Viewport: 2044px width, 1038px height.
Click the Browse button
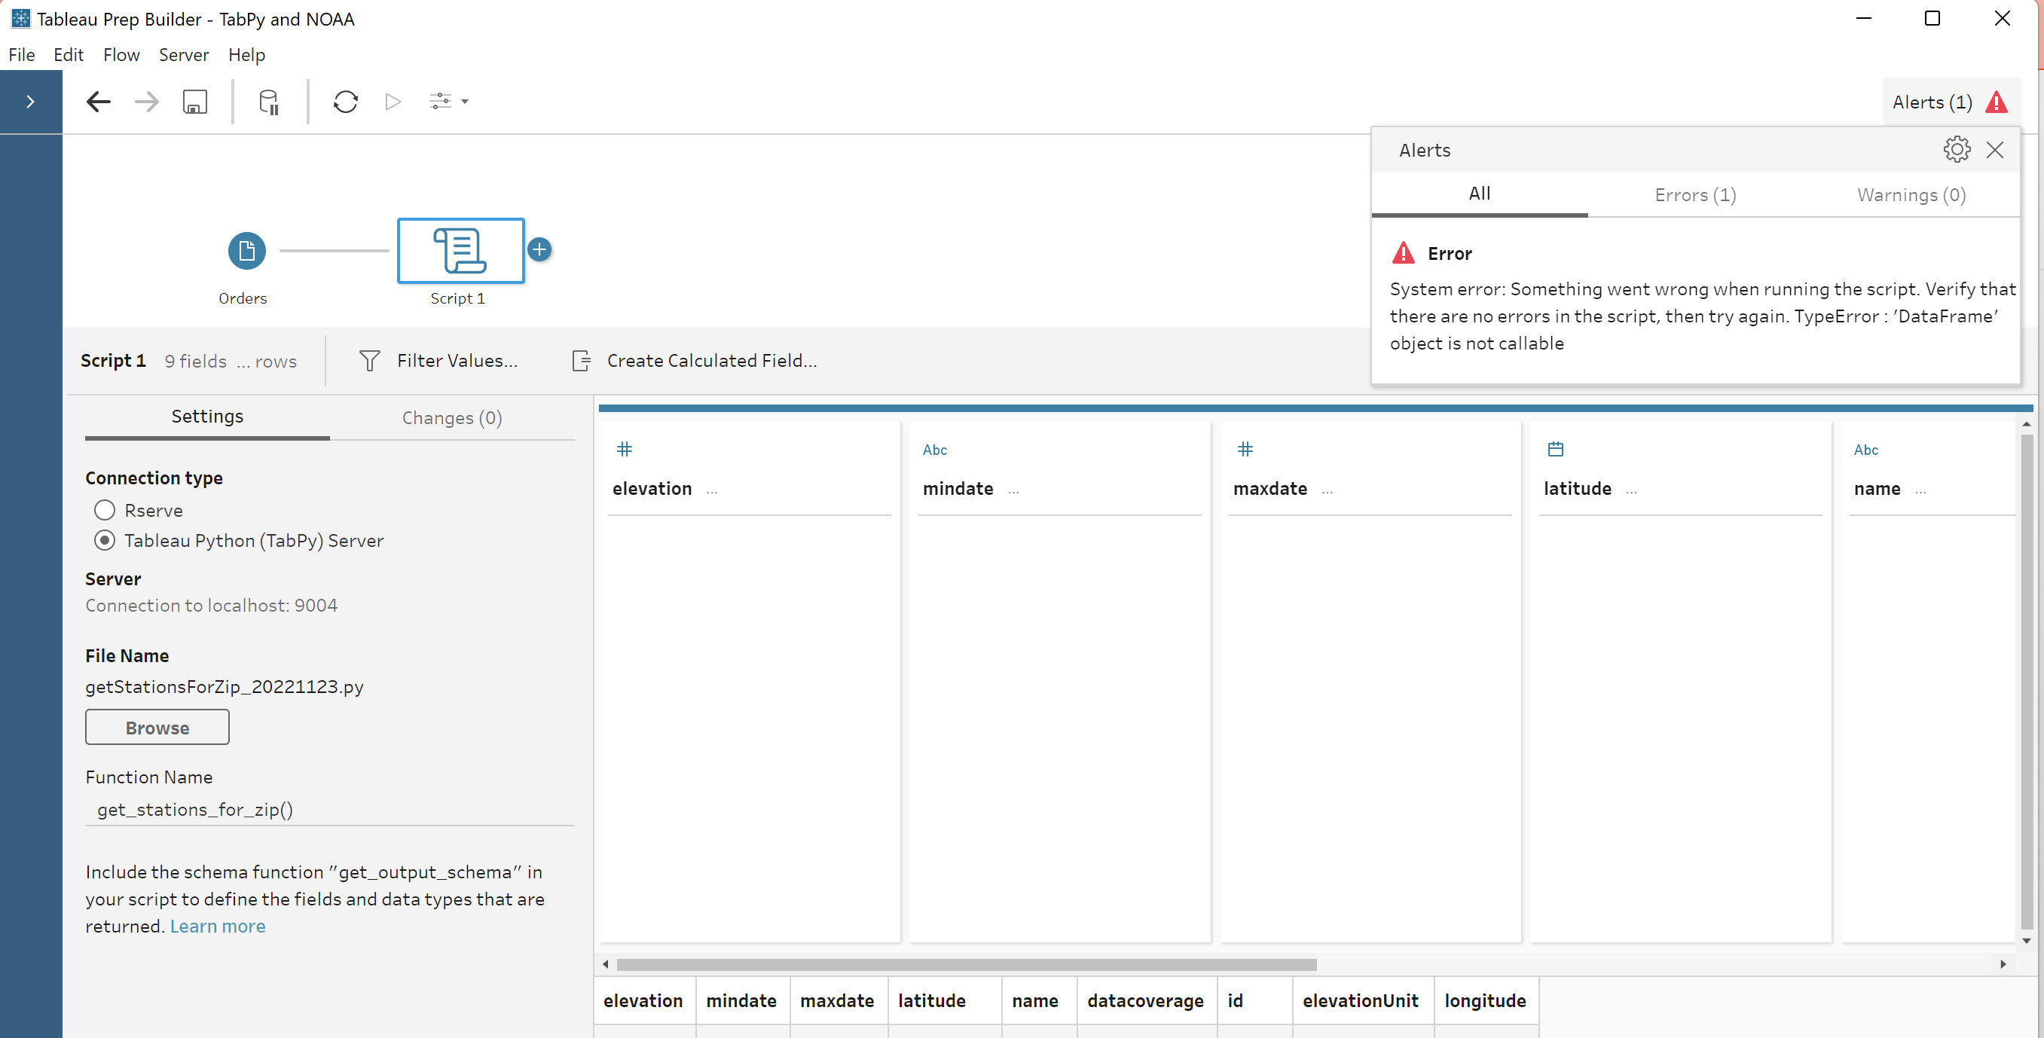point(157,728)
